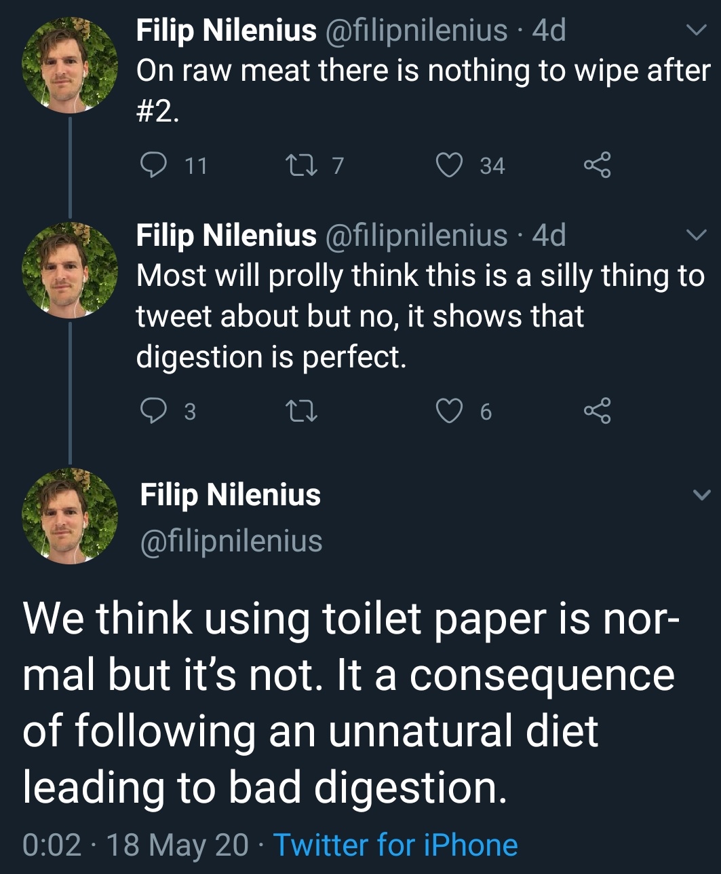View the first tweet's profile picture

(70, 65)
